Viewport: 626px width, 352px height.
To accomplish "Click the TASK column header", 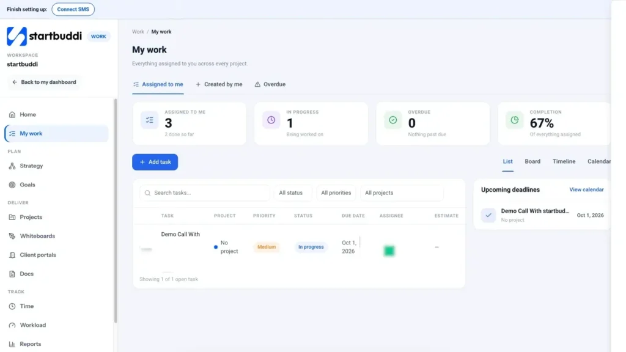I will [x=168, y=216].
